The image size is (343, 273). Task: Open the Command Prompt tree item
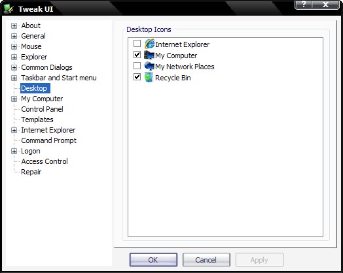(49, 140)
